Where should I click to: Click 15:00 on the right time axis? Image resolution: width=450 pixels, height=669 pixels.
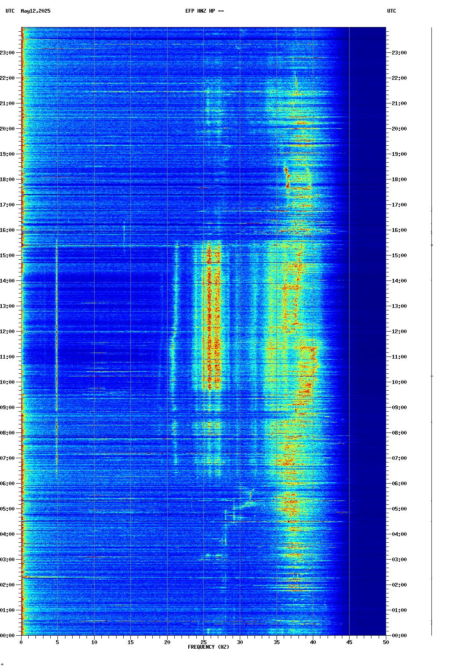[399, 256]
